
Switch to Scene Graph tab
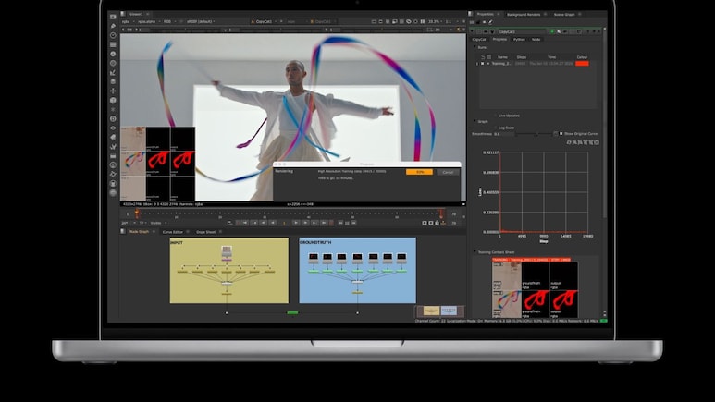click(x=564, y=15)
